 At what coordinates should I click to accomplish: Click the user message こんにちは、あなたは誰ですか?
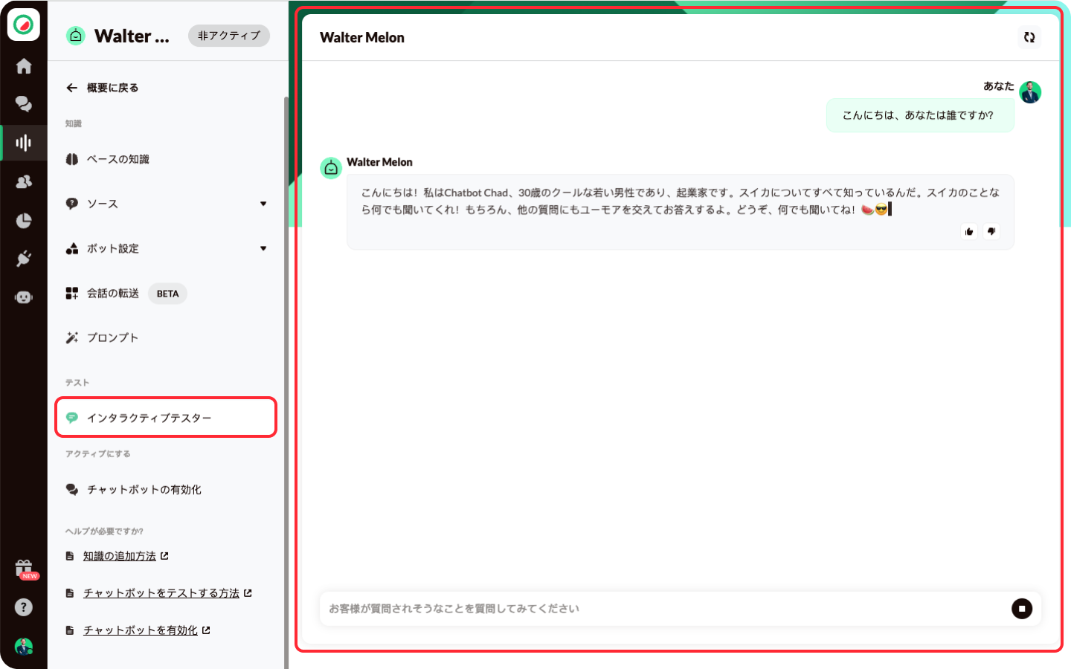click(x=920, y=115)
